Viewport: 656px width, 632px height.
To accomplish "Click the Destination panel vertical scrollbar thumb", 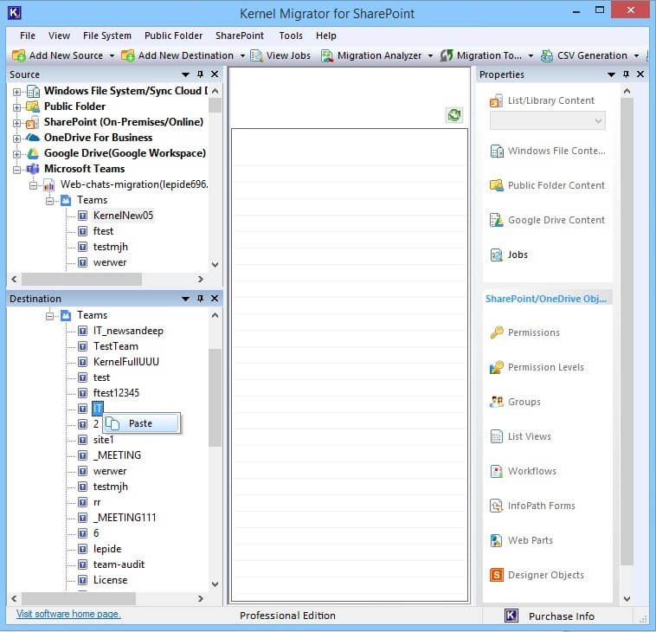I will (x=215, y=397).
